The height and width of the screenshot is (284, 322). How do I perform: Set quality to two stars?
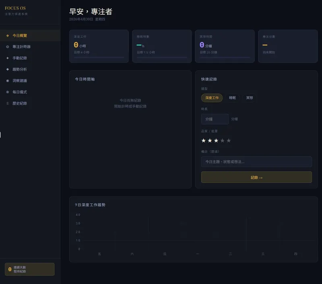[210, 140]
